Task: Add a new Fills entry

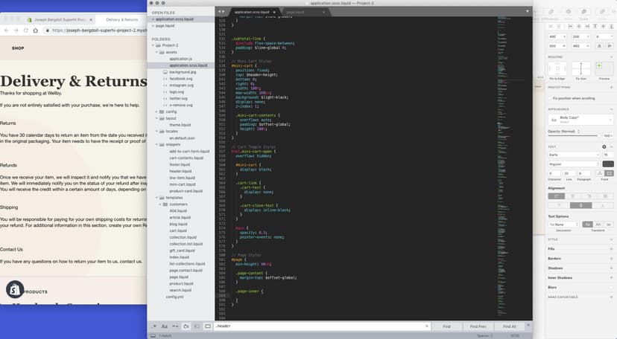Action: [610, 248]
